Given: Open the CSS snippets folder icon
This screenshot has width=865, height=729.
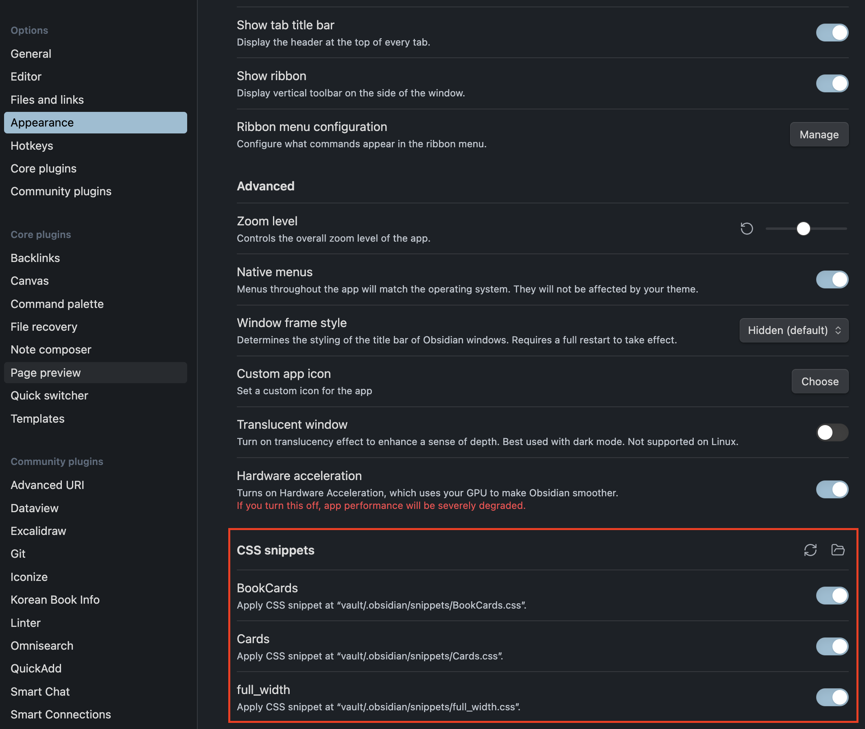Looking at the screenshot, I should pyautogui.click(x=838, y=550).
